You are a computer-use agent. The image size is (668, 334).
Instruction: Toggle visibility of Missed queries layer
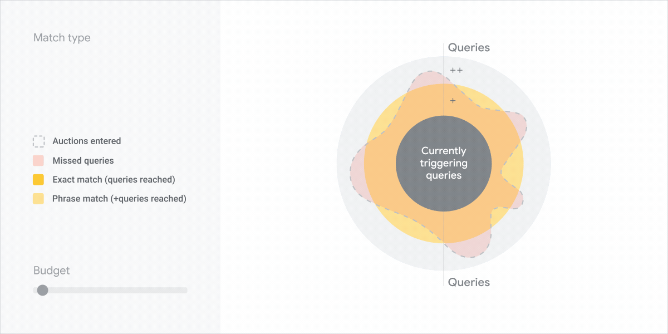tap(82, 160)
